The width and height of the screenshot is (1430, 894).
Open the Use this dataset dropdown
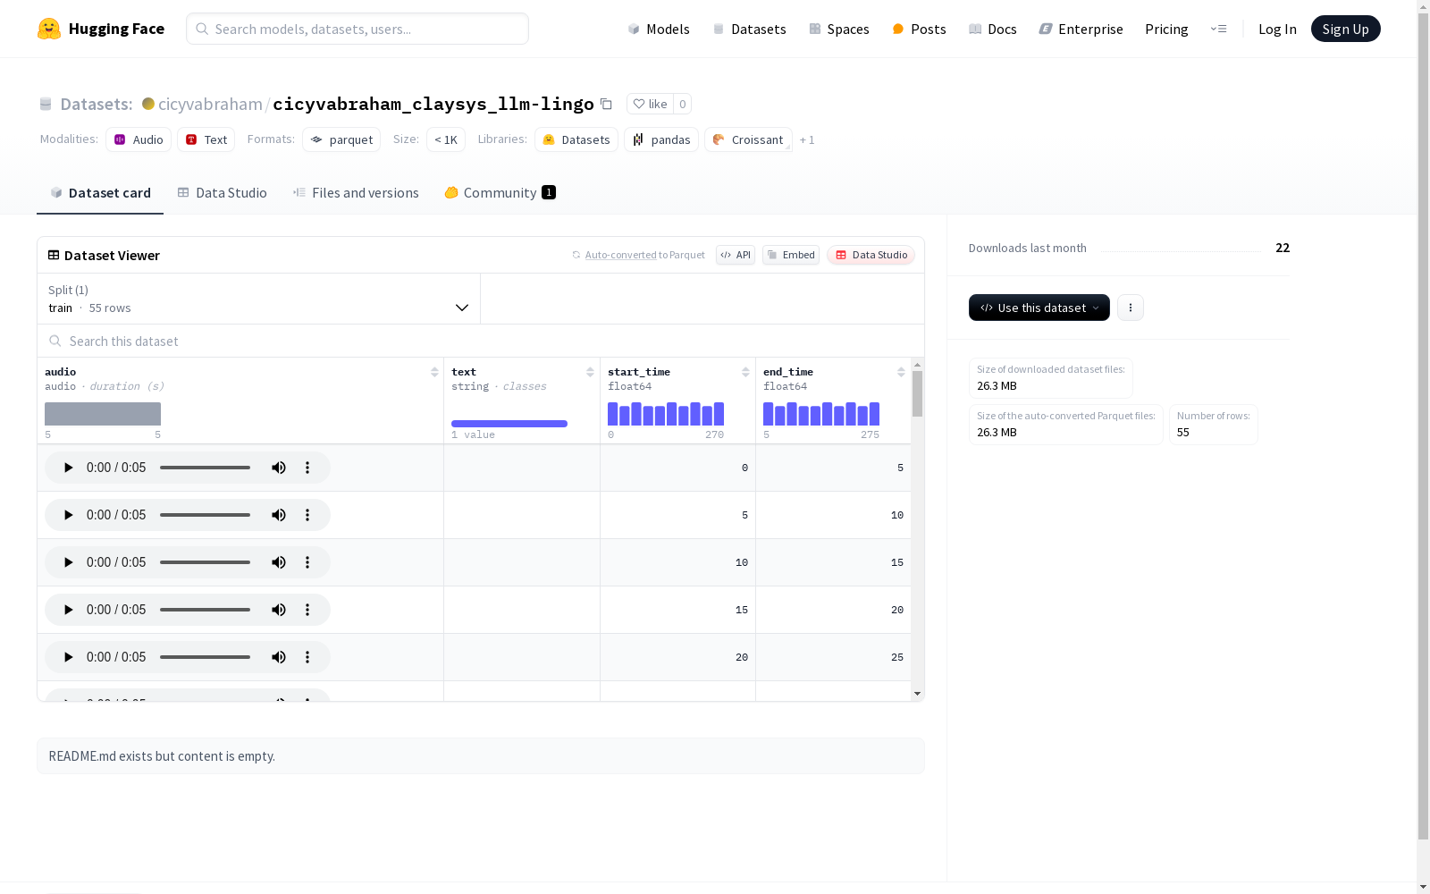(x=1039, y=308)
